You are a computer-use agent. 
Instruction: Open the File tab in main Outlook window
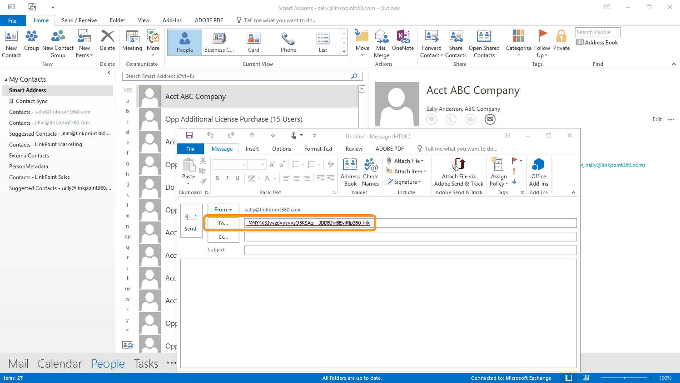coord(12,20)
